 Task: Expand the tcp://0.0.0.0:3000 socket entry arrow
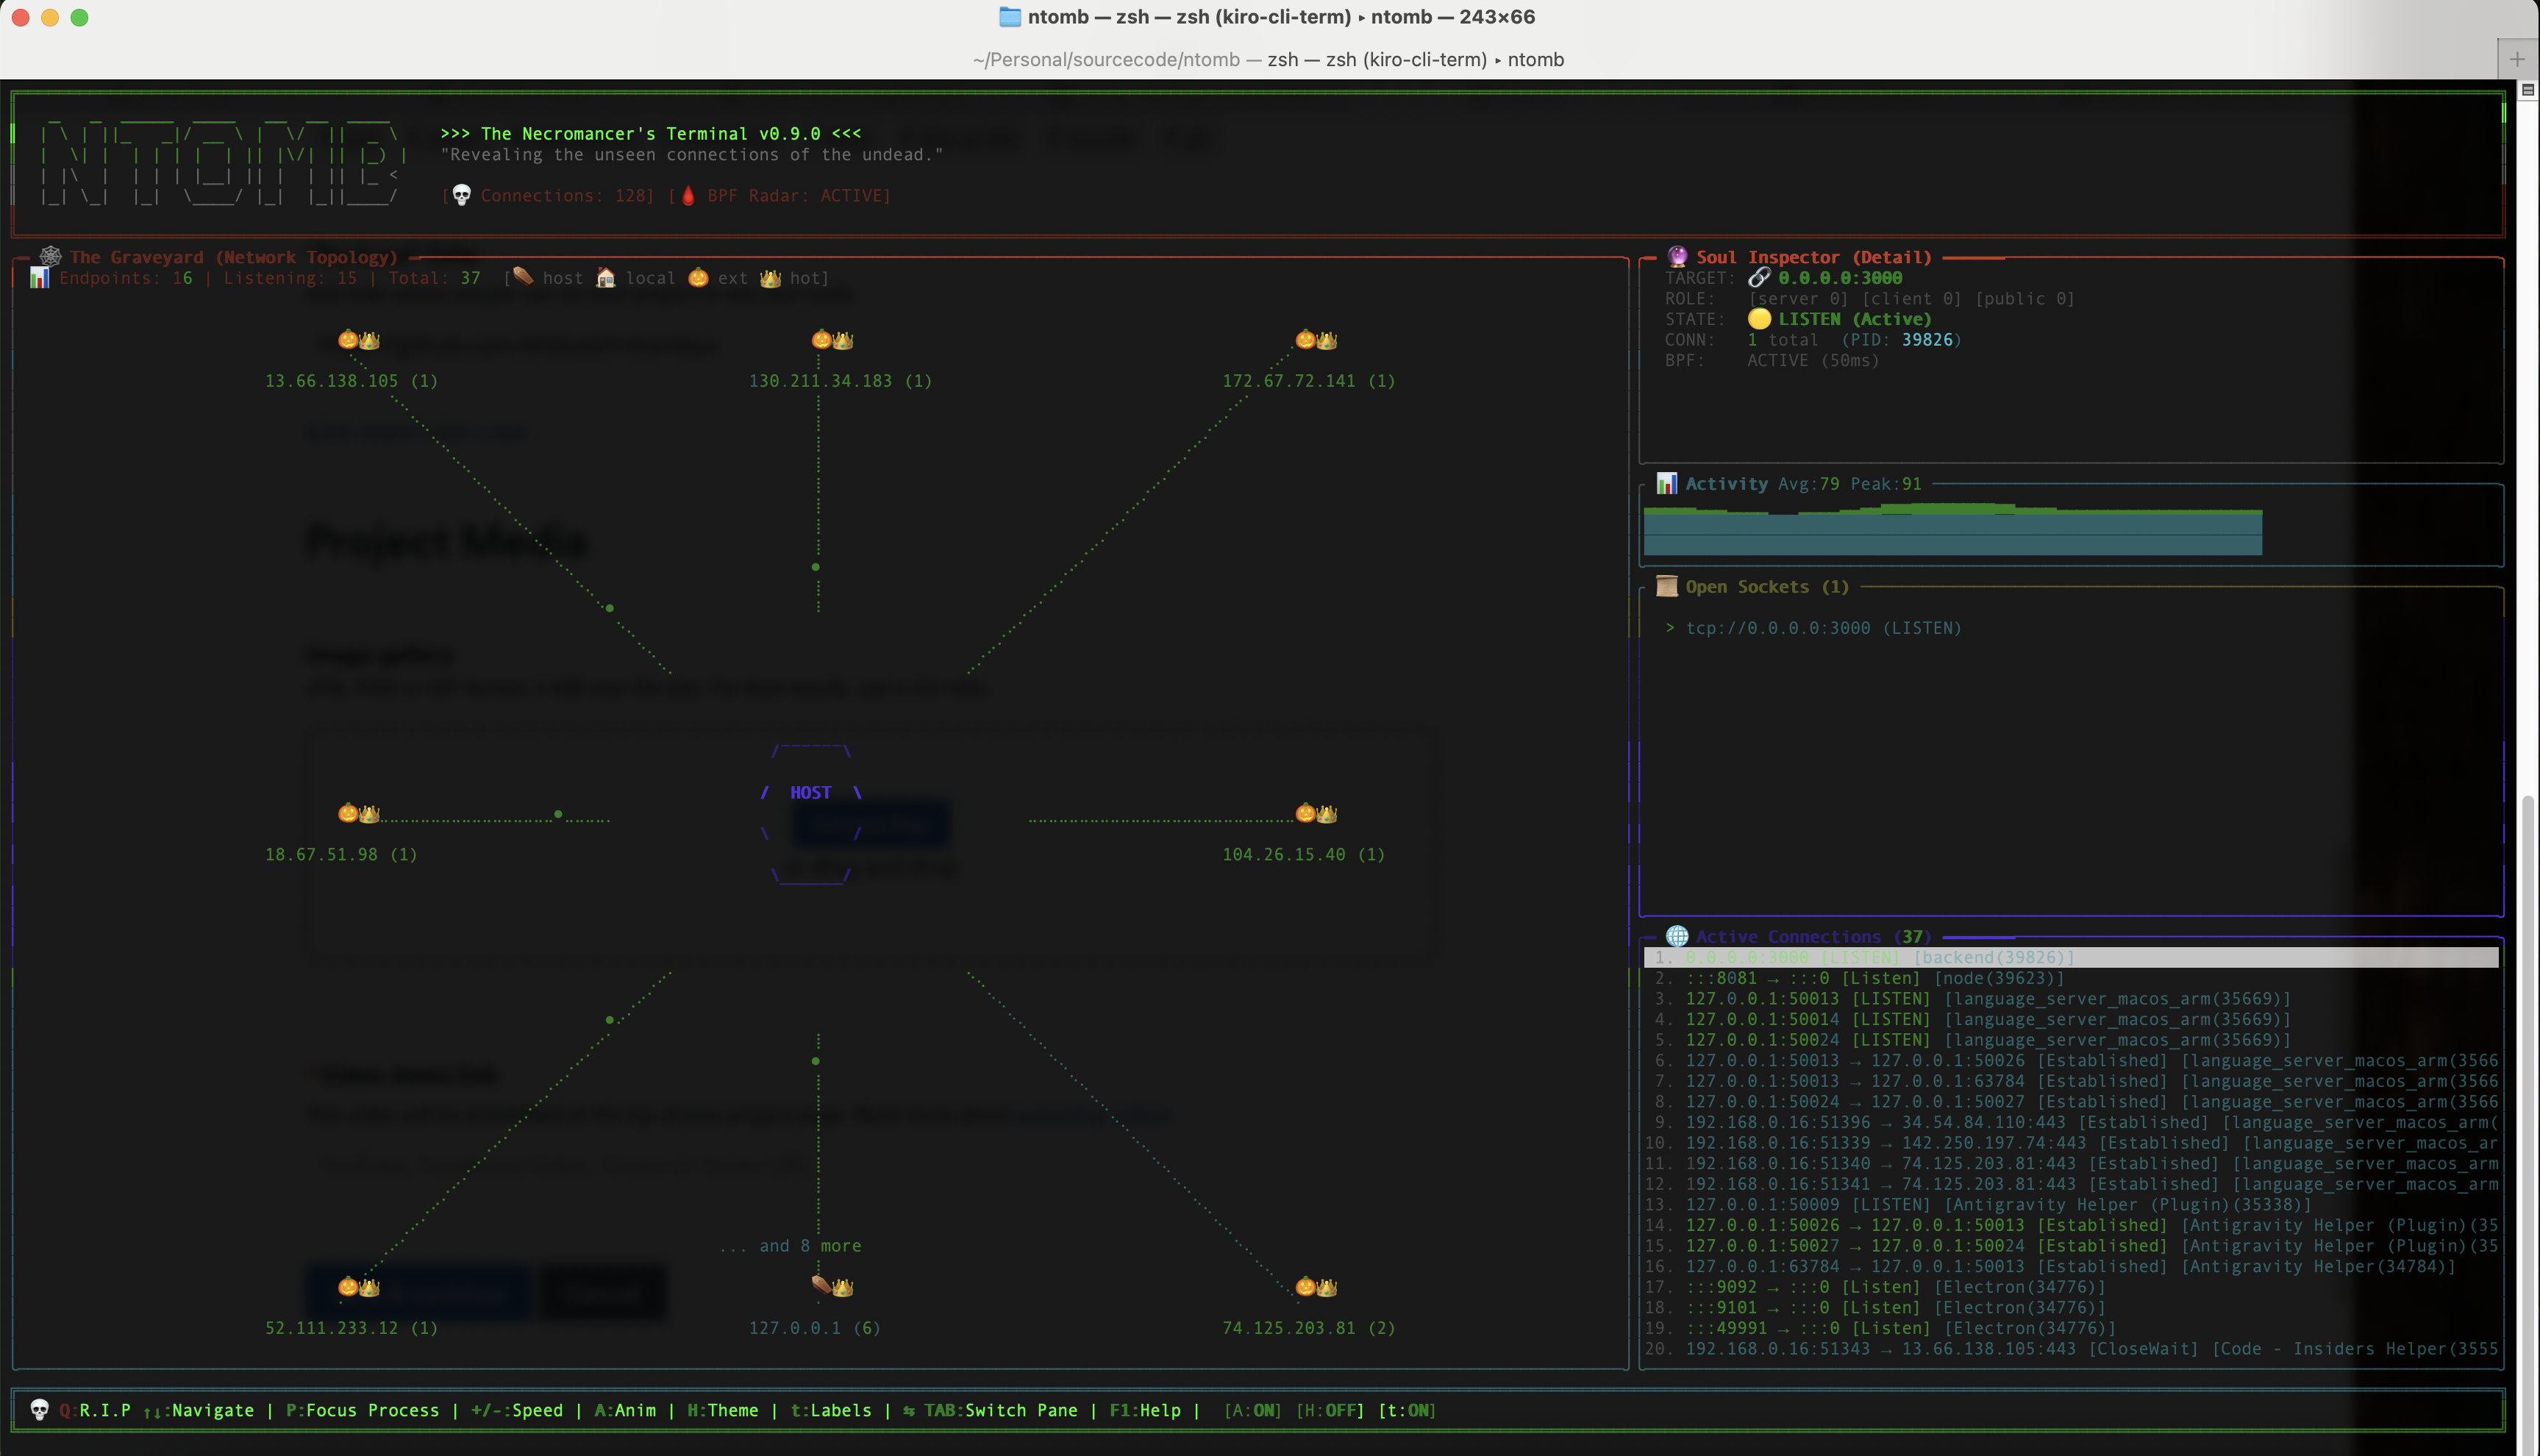[x=1670, y=628]
